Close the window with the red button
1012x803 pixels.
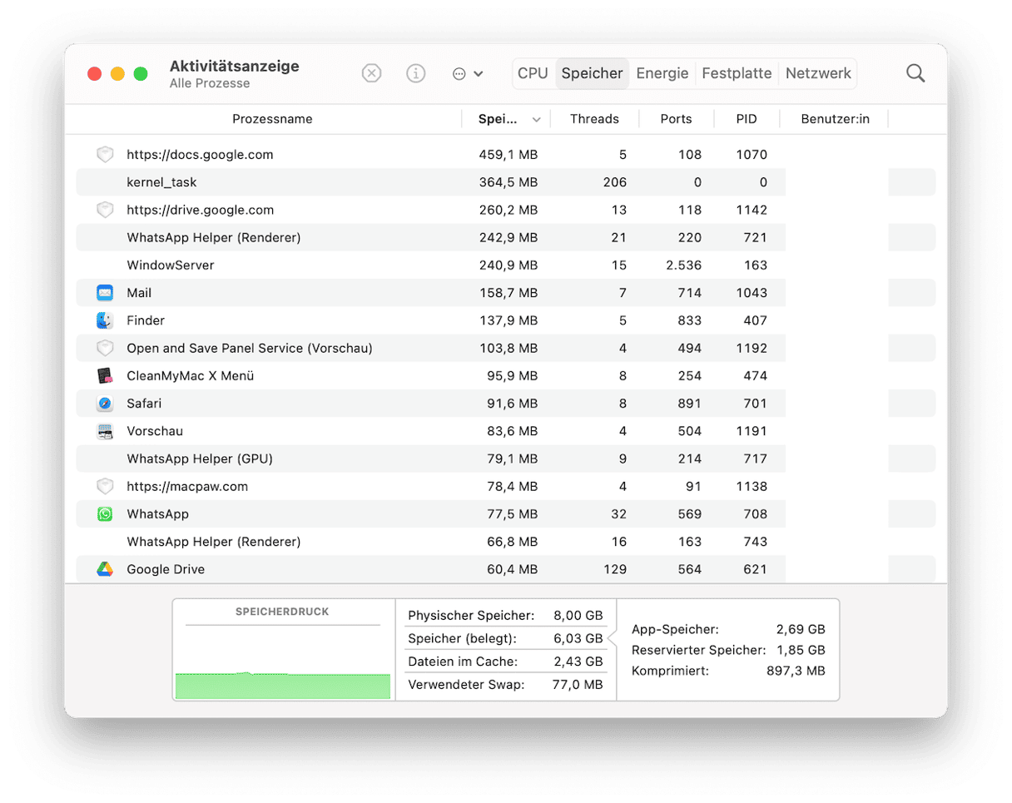94,74
